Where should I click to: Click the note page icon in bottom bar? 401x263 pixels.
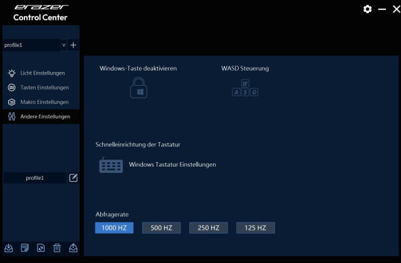pos(25,248)
